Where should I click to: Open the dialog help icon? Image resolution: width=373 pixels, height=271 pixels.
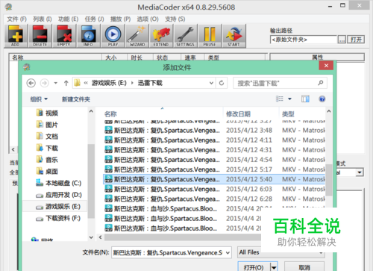point(322,99)
